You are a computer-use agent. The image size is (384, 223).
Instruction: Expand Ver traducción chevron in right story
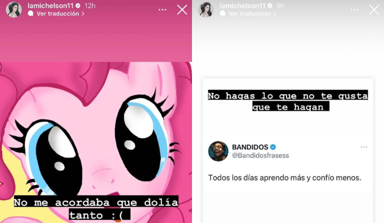click(x=275, y=13)
